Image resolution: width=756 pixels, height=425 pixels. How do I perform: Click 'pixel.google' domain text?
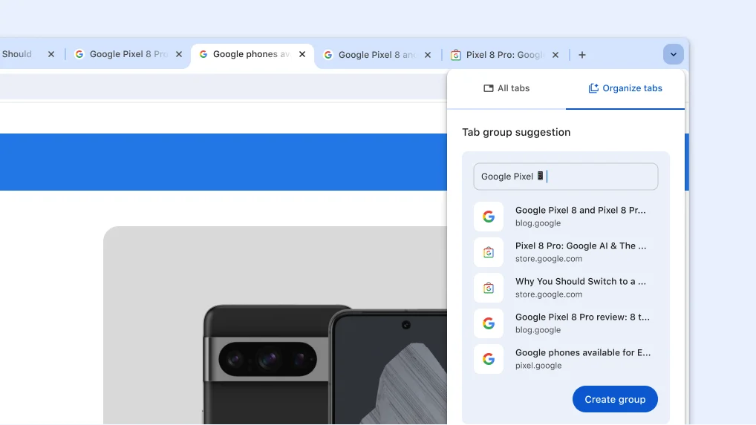(538, 366)
